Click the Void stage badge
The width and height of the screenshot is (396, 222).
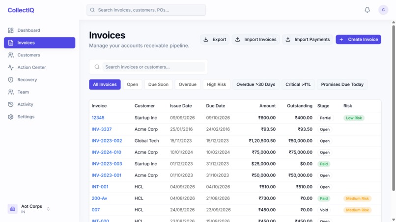tap(324, 210)
